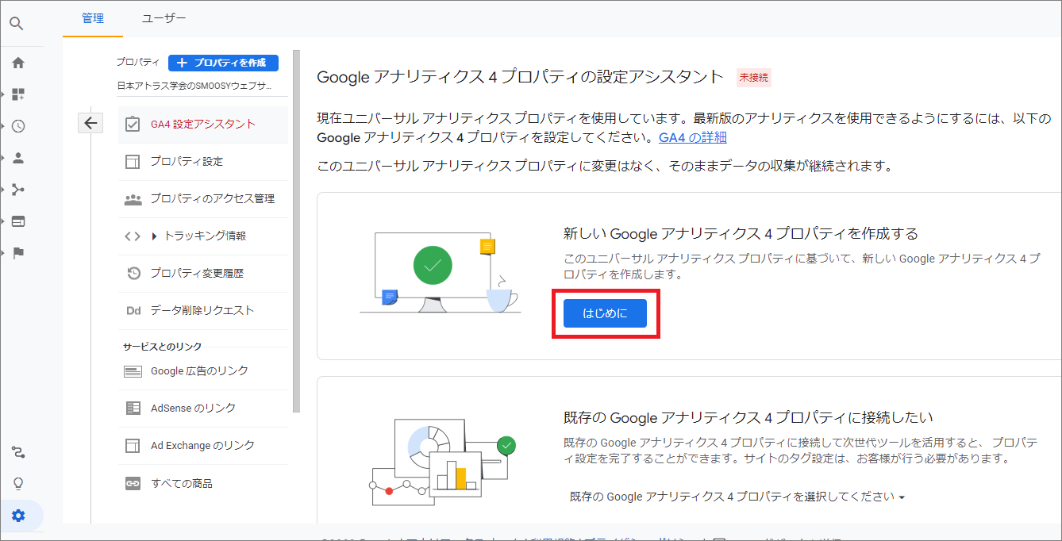Image resolution: width=1062 pixels, height=541 pixels.
Task: Click the monitor checkmark illustration
Action: tap(440, 272)
